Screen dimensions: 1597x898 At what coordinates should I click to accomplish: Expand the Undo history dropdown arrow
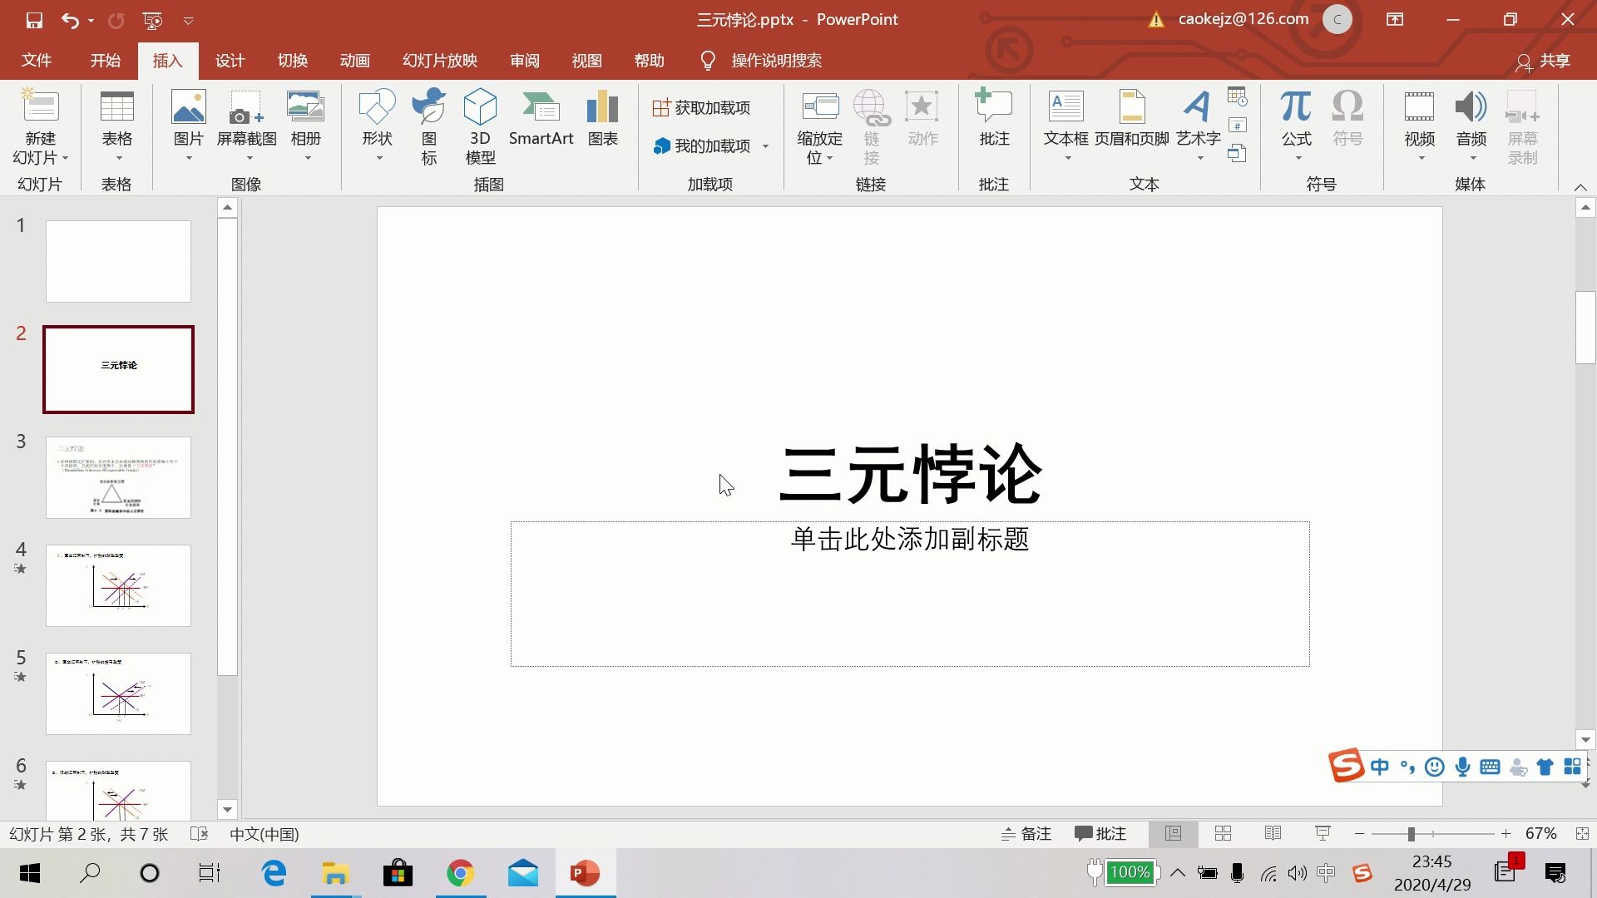pyautogui.click(x=91, y=20)
